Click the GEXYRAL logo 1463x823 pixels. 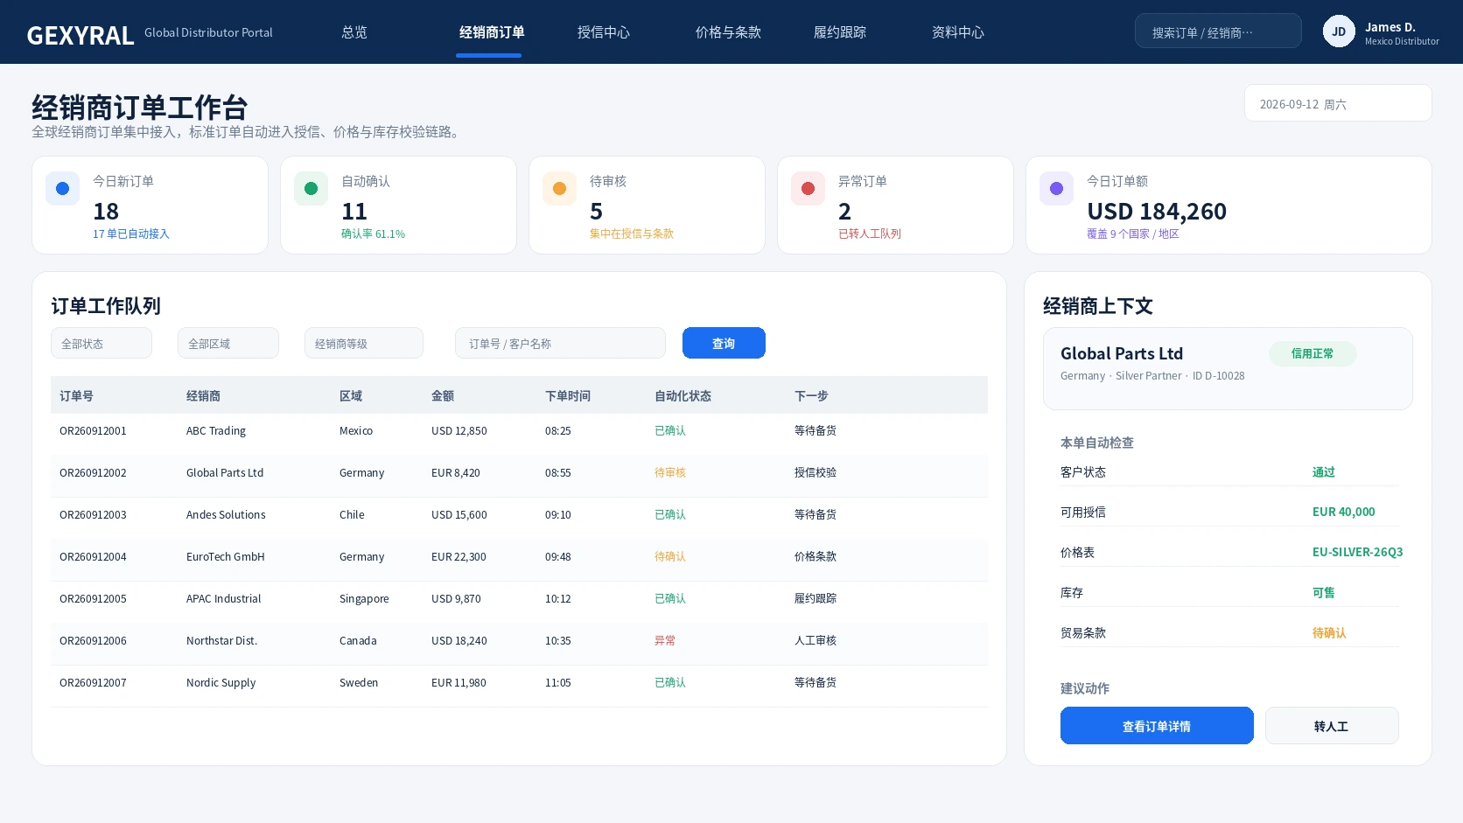[80, 35]
